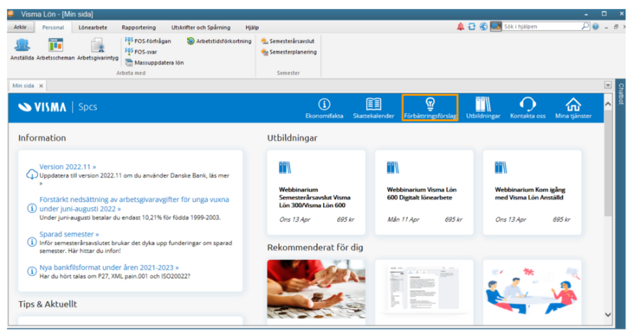Image resolution: width=636 pixels, height=330 pixels.
Task: Open the Rapportering ribbon tab
Action: coord(138,27)
